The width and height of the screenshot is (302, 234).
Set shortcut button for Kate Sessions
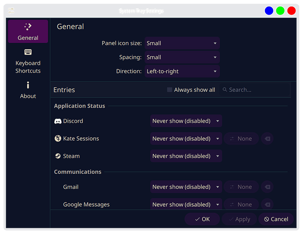tap(241, 139)
